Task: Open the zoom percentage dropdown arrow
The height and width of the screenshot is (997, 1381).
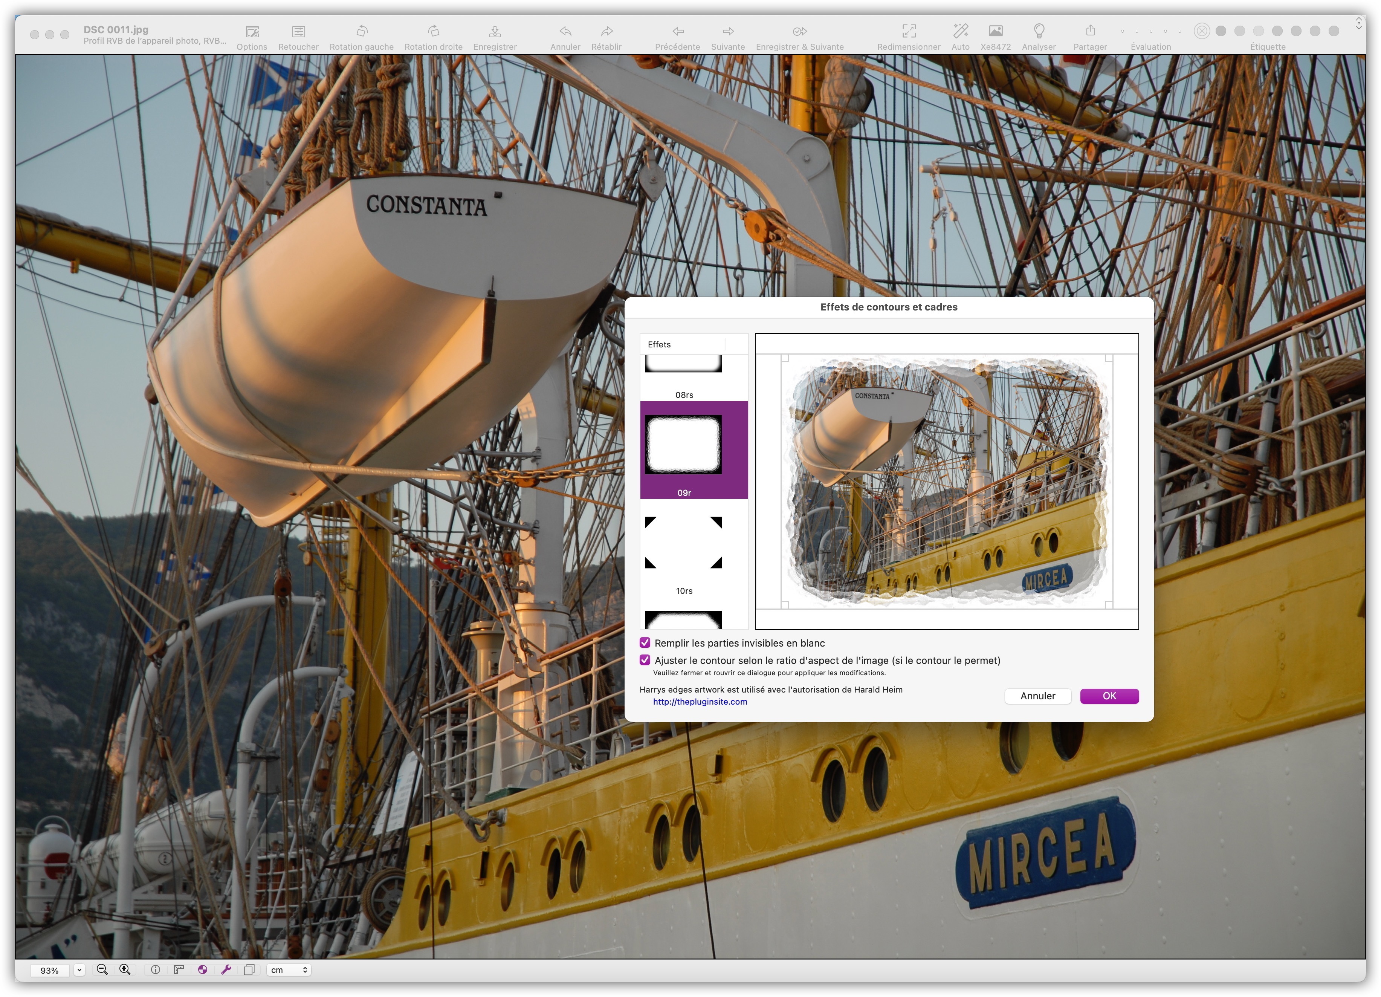Action: [x=79, y=969]
